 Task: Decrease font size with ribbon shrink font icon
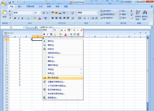(x=47, y=13)
